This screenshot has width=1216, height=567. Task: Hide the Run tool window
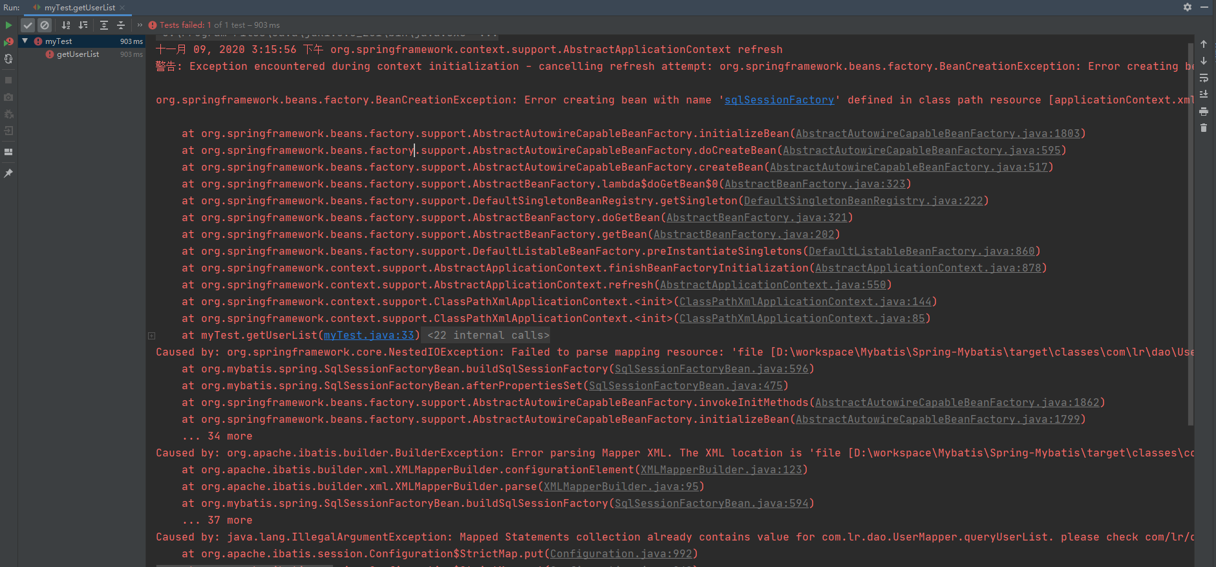(1204, 7)
